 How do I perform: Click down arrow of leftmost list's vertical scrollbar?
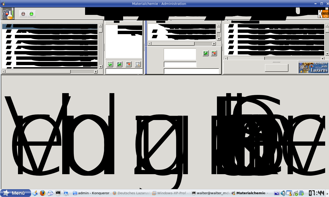[100, 67]
